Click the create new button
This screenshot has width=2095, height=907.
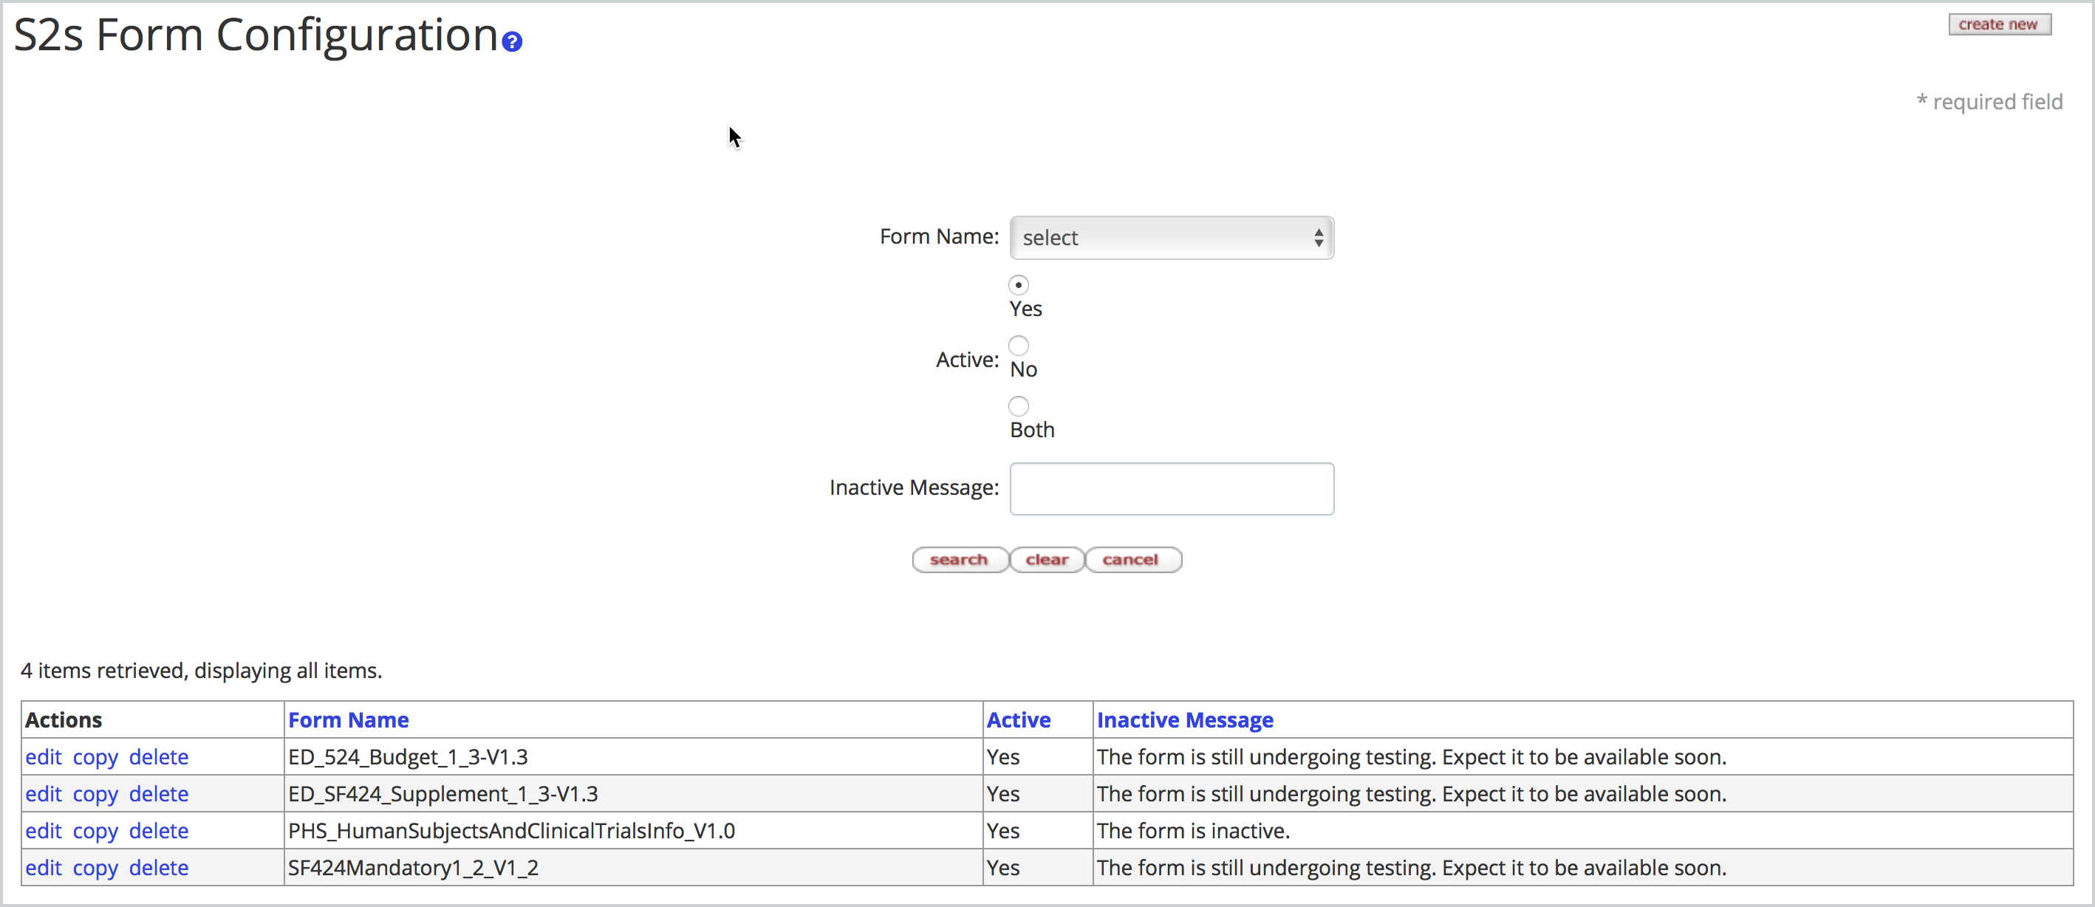tap(1999, 24)
